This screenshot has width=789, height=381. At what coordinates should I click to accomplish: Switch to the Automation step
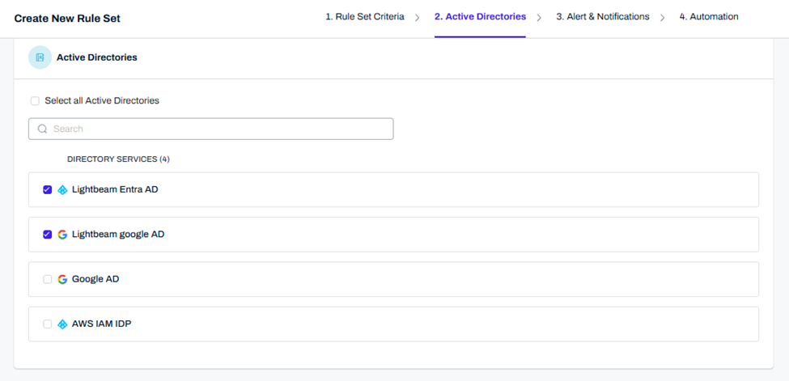(708, 17)
